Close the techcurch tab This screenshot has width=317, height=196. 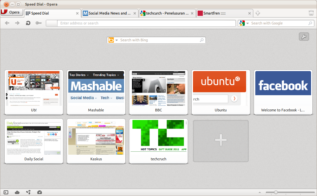[192, 13]
